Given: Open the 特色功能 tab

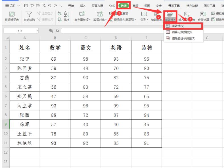Looking at the screenshot, I should (192, 6).
